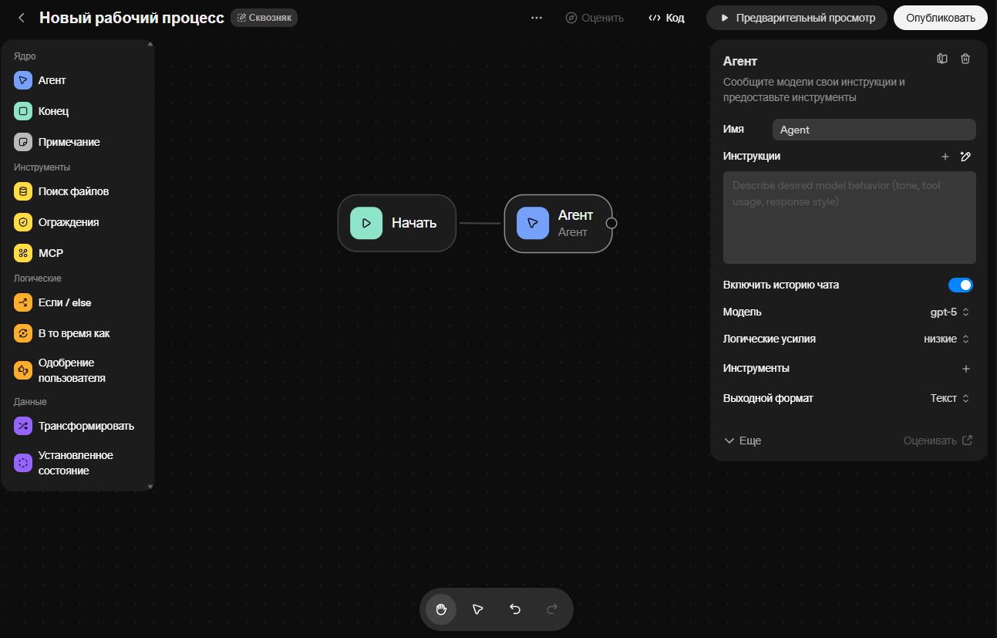Select Установленное состояние label
Image resolution: width=997 pixels, height=638 pixels.
click(76, 463)
